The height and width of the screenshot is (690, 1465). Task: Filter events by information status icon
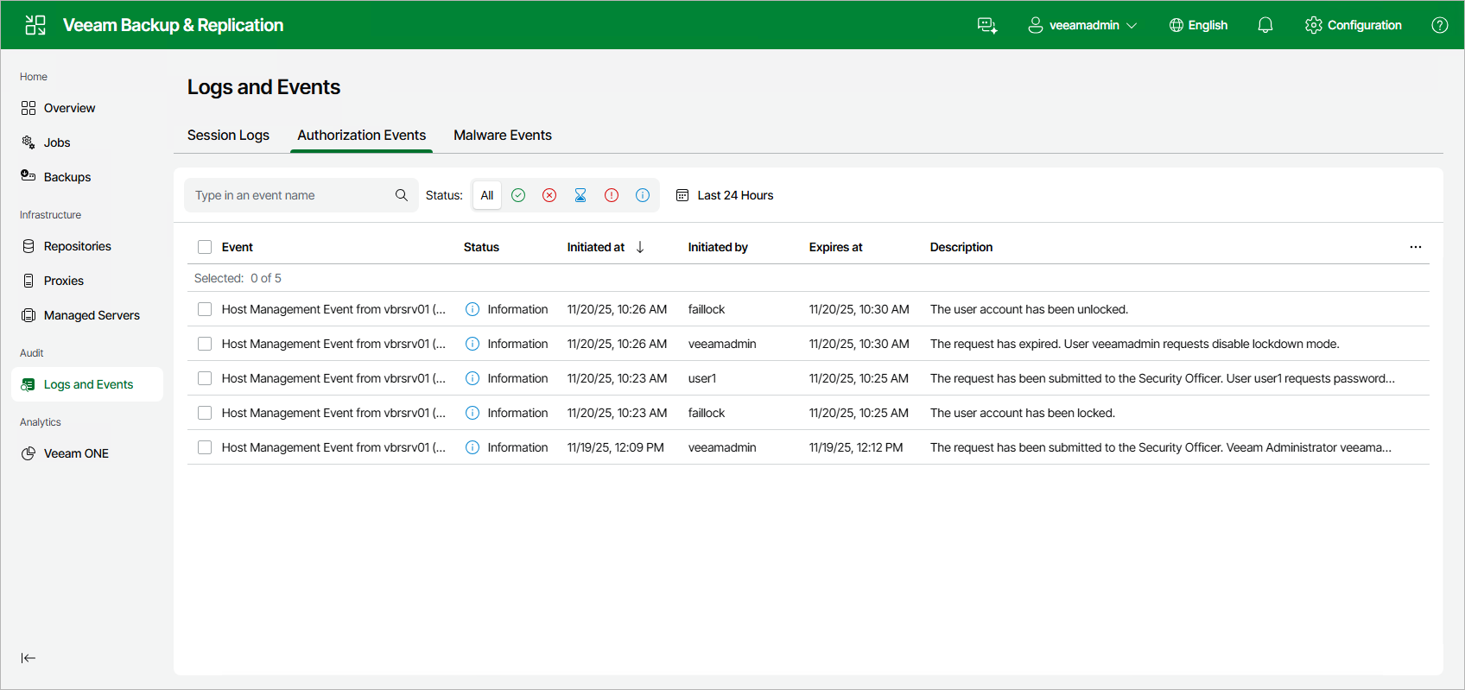click(643, 195)
